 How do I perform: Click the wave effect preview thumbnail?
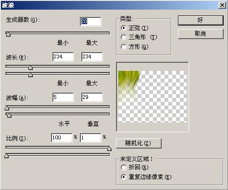(x=152, y=96)
